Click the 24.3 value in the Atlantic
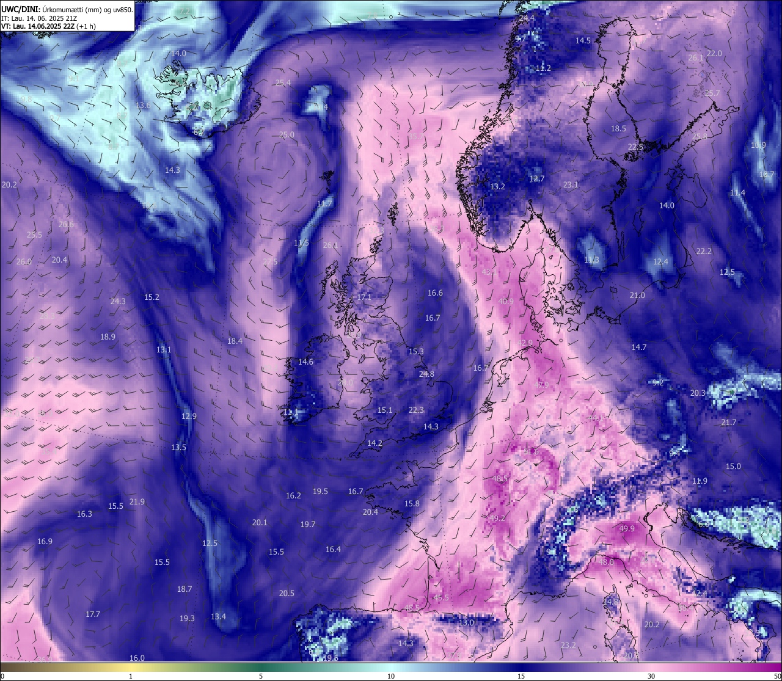This screenshot has height=681, width=782. 118,302
